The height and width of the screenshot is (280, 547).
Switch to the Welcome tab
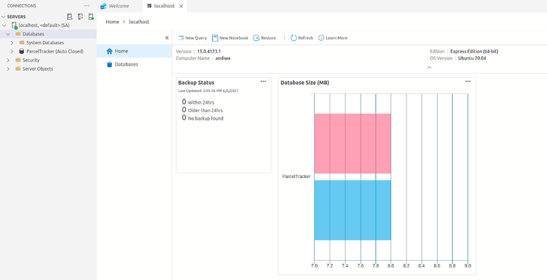(119, 5)
